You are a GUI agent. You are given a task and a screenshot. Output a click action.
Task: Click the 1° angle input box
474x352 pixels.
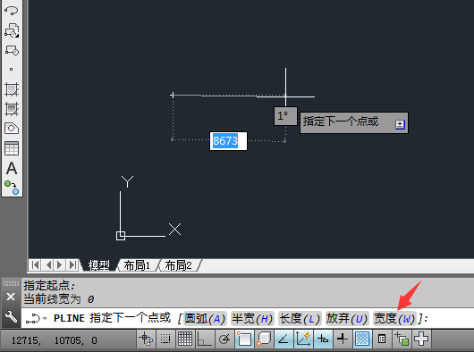click(285, 115)
